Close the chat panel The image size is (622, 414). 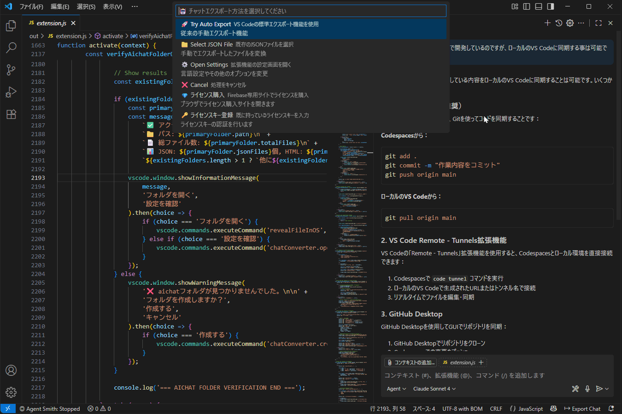click(x=610, y=23)
